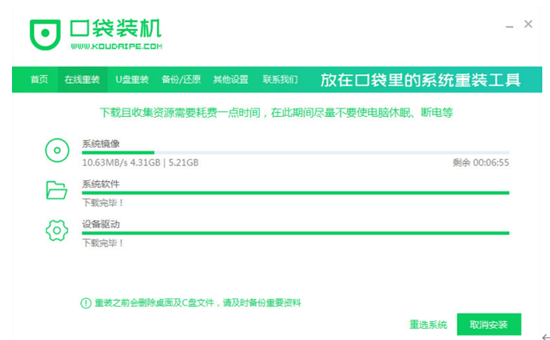Select the 联系我们 tab

[280, 79]
